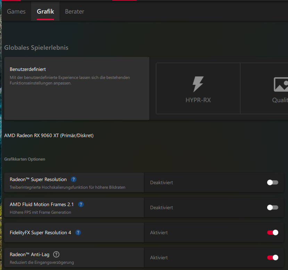Disable FidelityFX Super Resolution 4 toggle
This screenshot has width=288, height=270.
(273, 232)
